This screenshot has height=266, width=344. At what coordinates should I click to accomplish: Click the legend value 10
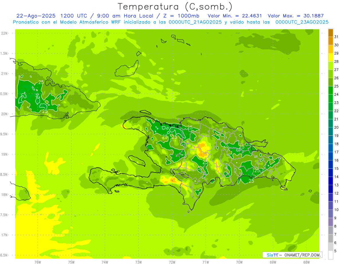[x=336, y=209]
